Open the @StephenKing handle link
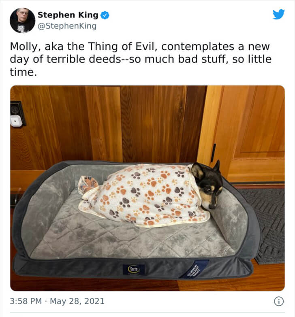The width and height of the screenshot is (295, 317). [67, 26]
